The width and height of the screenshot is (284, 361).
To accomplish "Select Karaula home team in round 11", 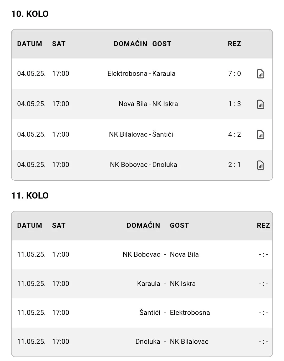I will pos(149,284).
